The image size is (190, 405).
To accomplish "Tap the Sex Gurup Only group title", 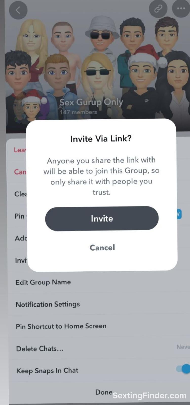I will 91,102.
